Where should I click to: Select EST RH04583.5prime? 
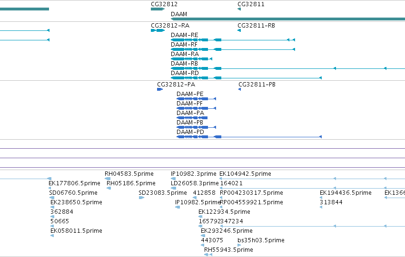point(129,174)
